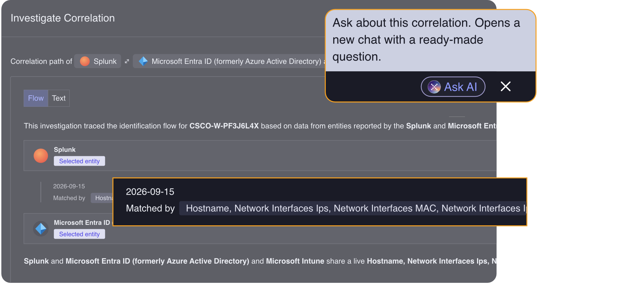
Task: Click the CSCO-W-PF3J6L4X device name
Action: [224, 126]
